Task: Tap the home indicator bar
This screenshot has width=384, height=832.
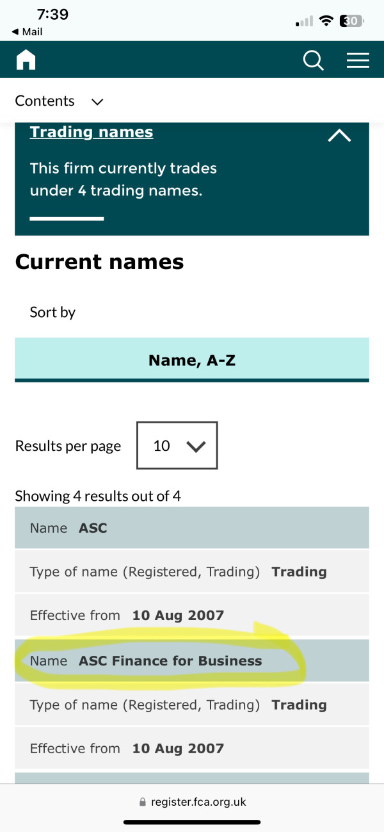Action: (x=192, y=822)
